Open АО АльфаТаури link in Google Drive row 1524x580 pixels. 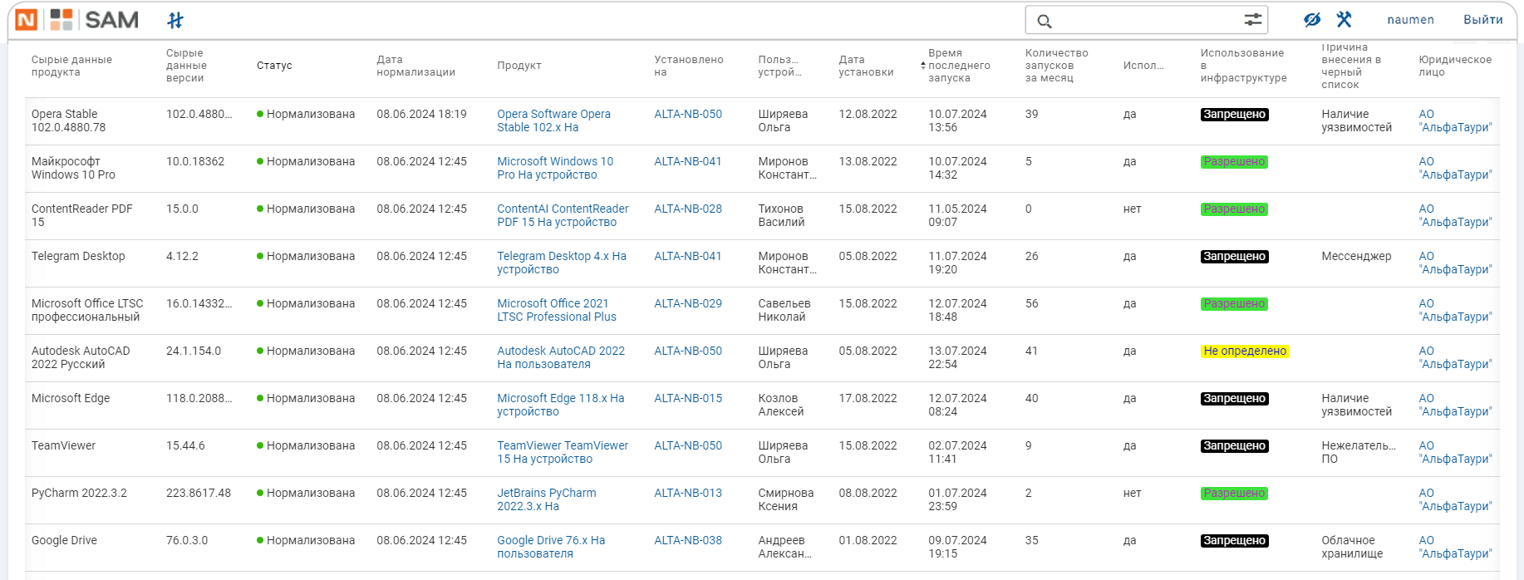(1455, 547)
